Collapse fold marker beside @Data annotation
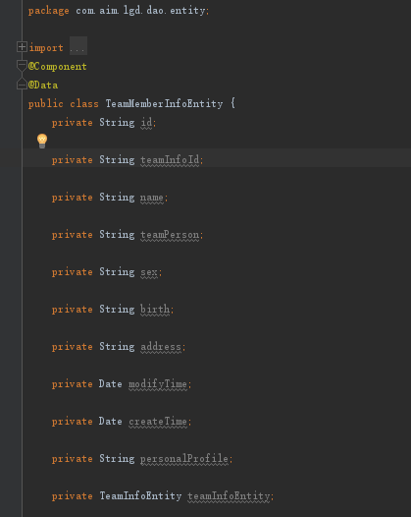411x517 pixels. [x=22, y=85]
